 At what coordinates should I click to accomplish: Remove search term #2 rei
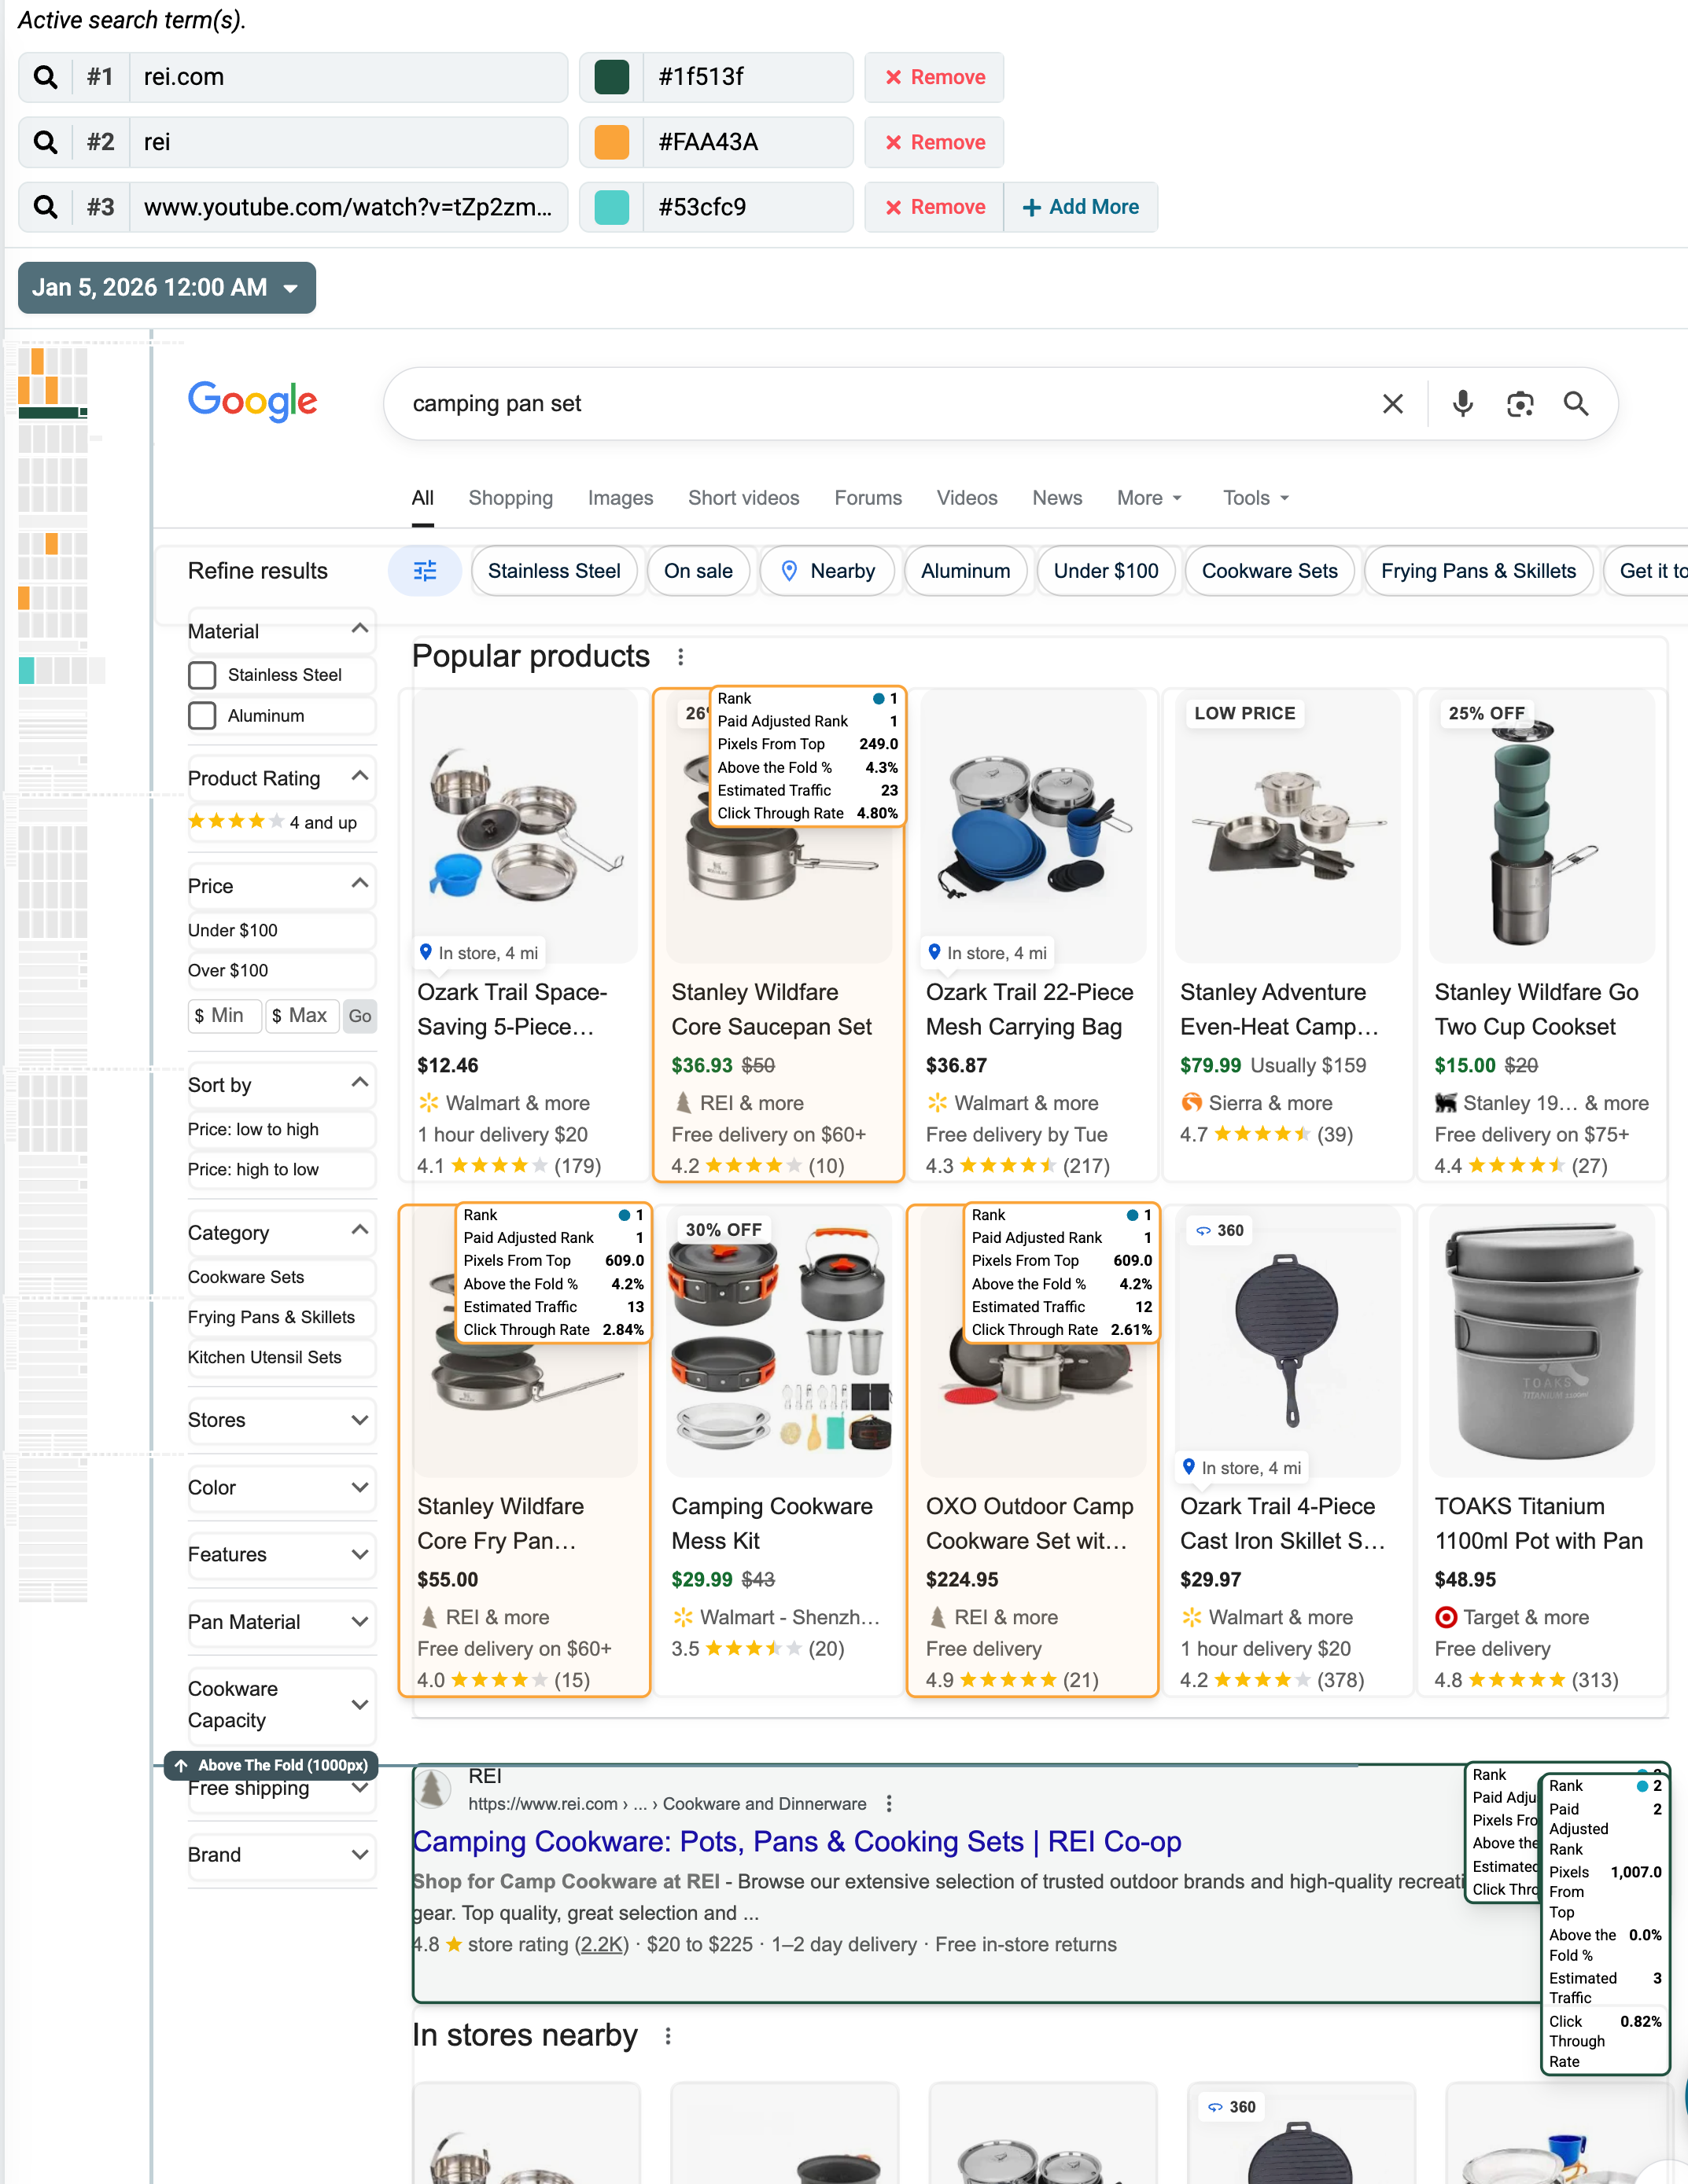click(934, 142)
